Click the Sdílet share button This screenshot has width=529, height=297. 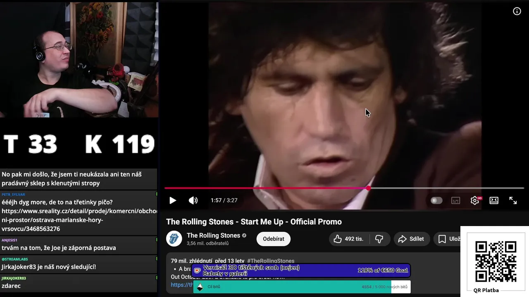tap(412, 239)
